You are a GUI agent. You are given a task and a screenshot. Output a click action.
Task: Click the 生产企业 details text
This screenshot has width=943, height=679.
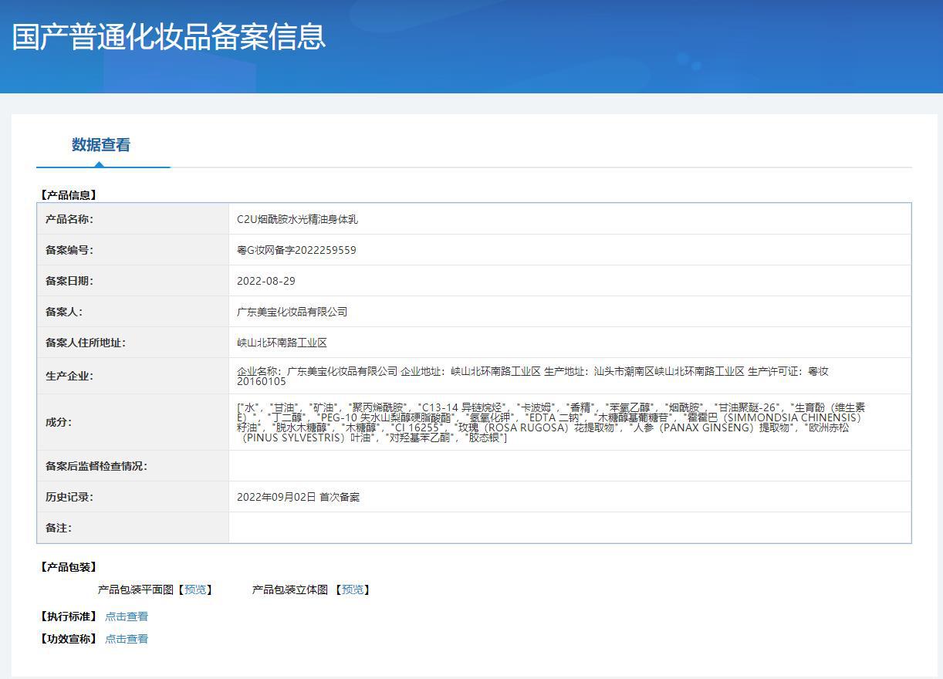(532, 376)
